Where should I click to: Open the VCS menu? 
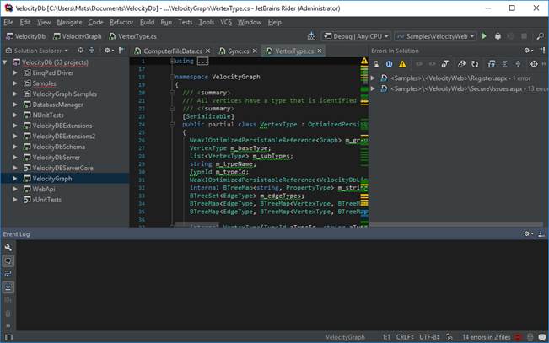click(226, 23)
